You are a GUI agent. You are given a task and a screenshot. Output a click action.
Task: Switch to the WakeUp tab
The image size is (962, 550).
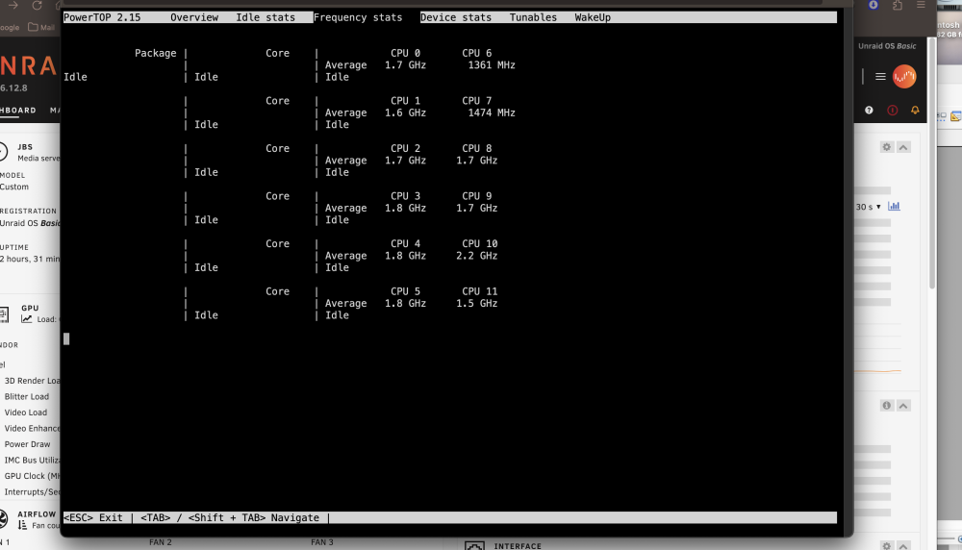point(592,17)
